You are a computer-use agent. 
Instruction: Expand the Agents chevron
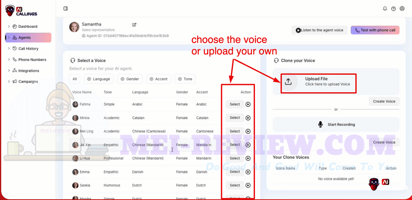(9, 38)
